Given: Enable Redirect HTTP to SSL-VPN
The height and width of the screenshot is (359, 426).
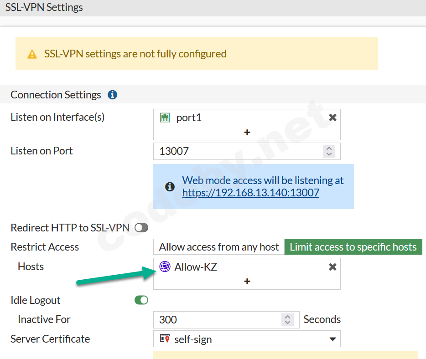Looking at the screenshot, I should pos(141,227).
